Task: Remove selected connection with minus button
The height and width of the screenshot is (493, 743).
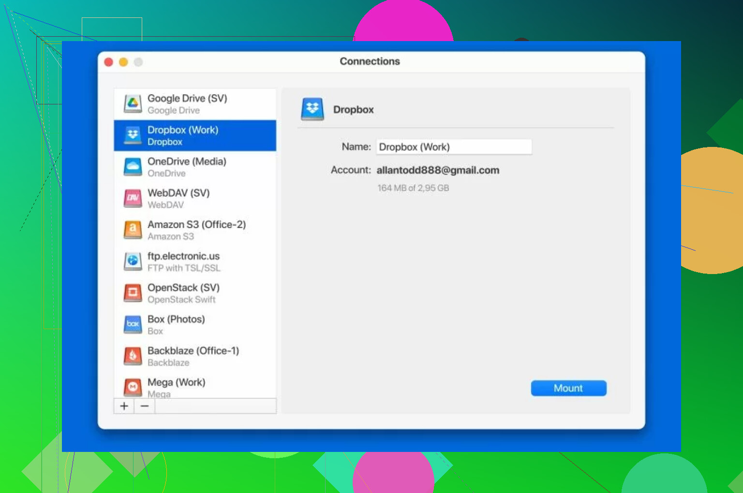Action: pos(145,406)
